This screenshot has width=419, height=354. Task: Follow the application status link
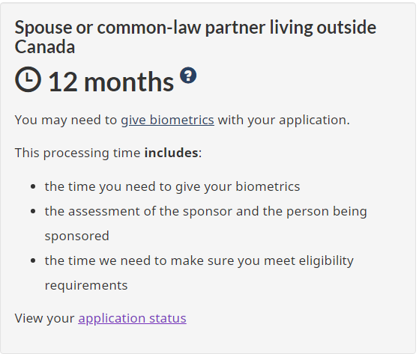coord(132,318)
